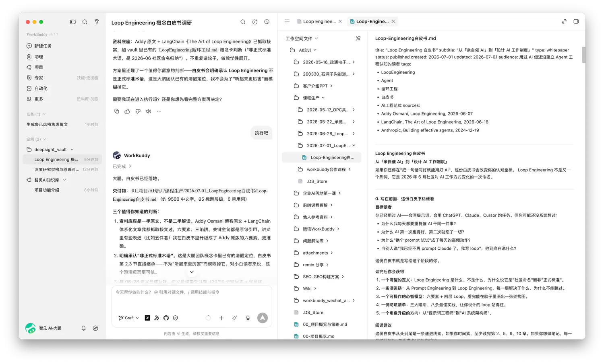The height and width of the screenshot is (364, 604).
Task: Close the Loop Enginee... first tab
Action: tap(340, 22)
